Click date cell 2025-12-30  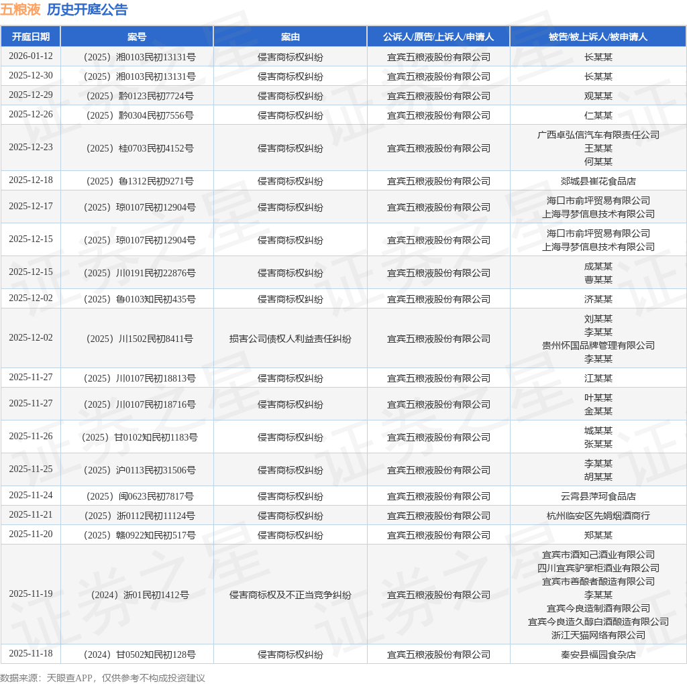31,75
